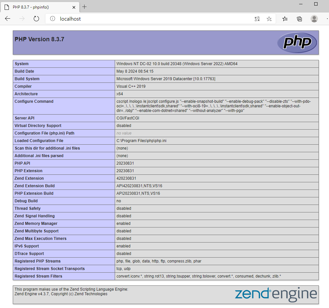Viewport: 329px width, 308px height.
Task: Click the Virtual Directory Support label
Action: pyautogui.click(x=38, y=126)
